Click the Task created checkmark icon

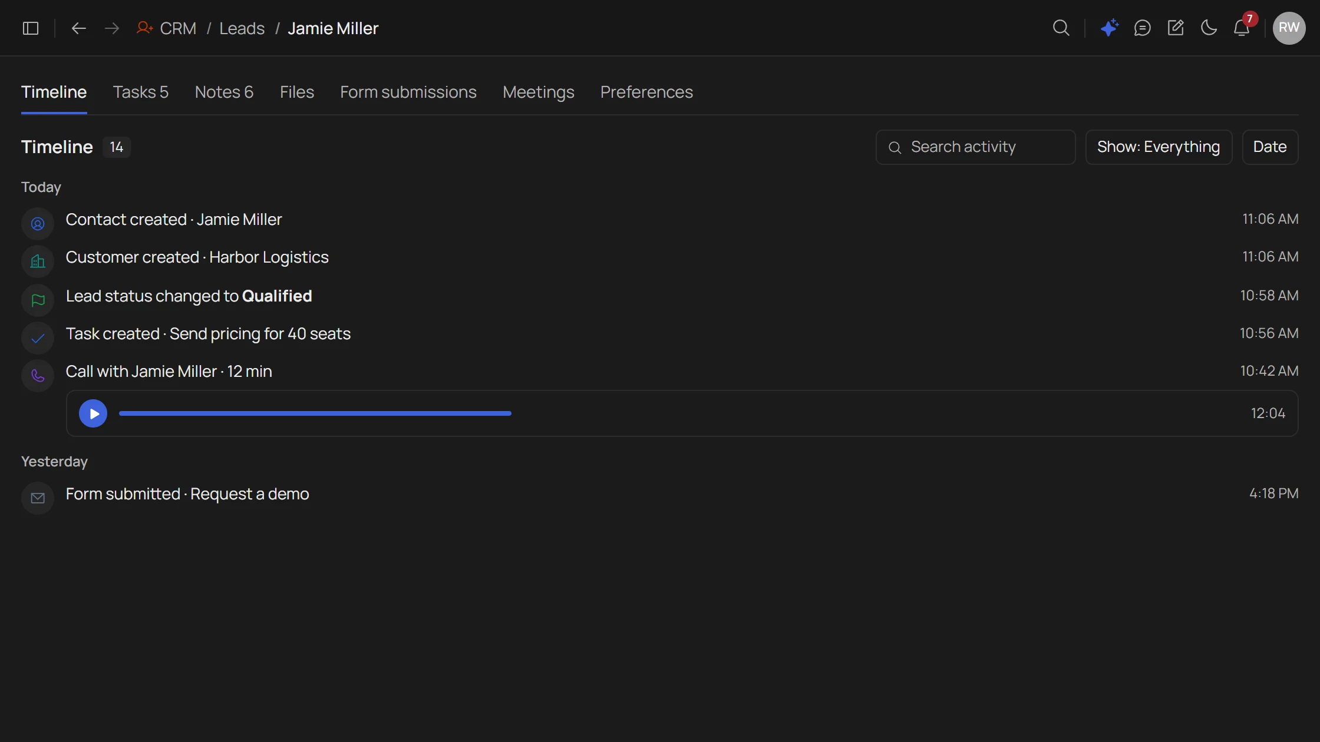[38, 338]
